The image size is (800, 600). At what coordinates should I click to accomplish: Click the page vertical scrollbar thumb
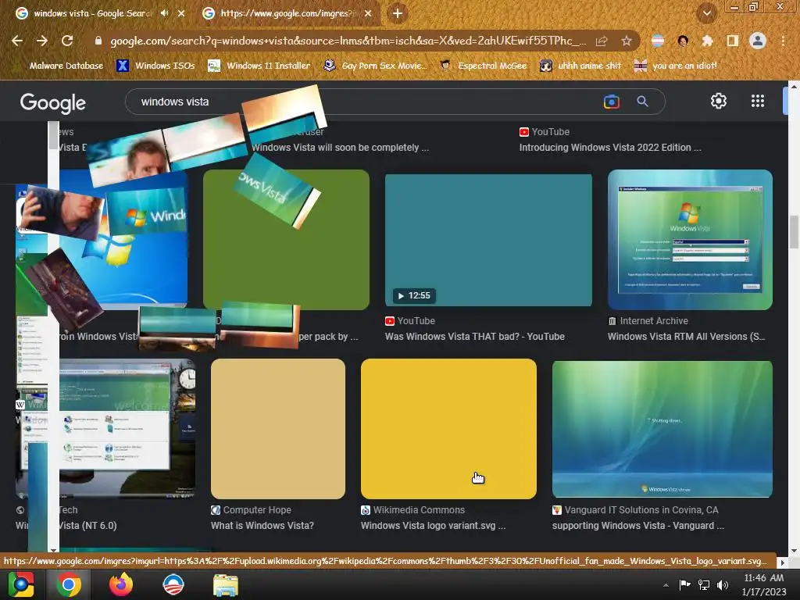(794, 231)
